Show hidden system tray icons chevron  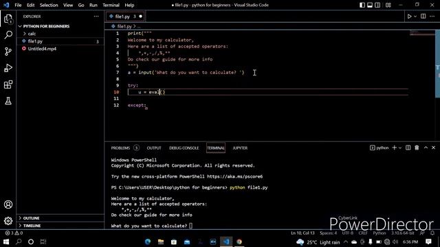346,242
